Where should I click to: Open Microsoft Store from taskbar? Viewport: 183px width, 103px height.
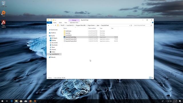[x=21, y=101]
